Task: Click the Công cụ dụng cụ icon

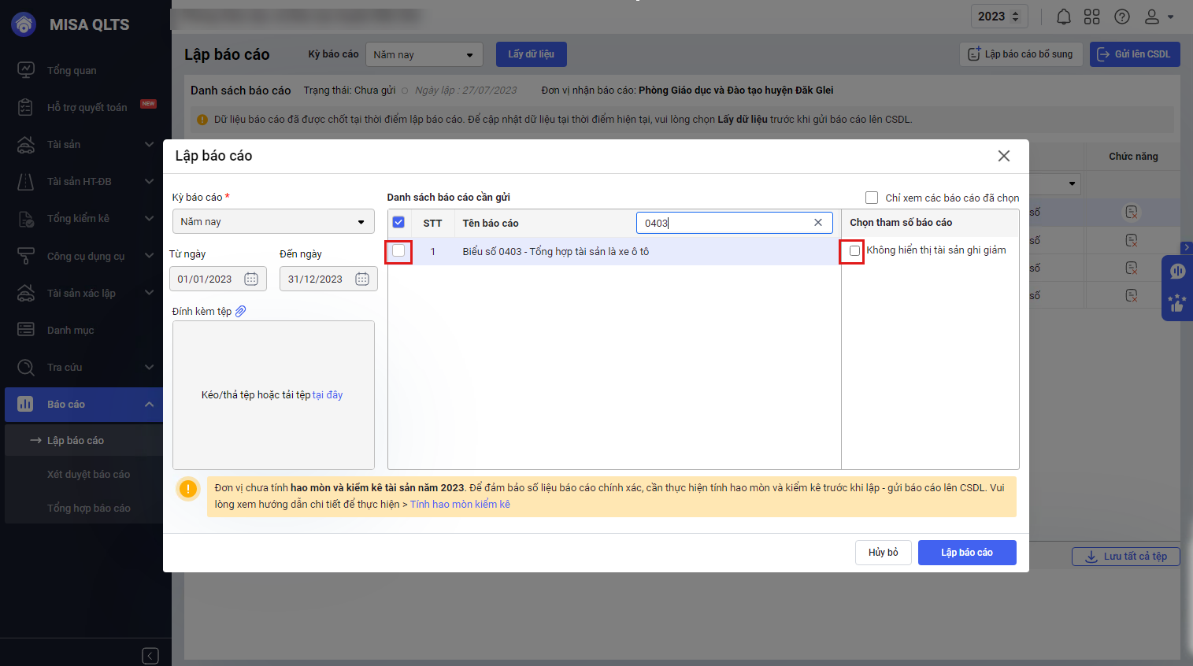Action: pos(26,256)
